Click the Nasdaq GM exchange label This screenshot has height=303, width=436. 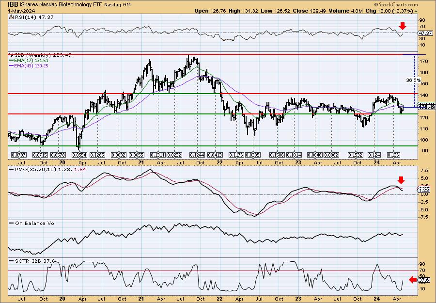click(x=118, y=5)
